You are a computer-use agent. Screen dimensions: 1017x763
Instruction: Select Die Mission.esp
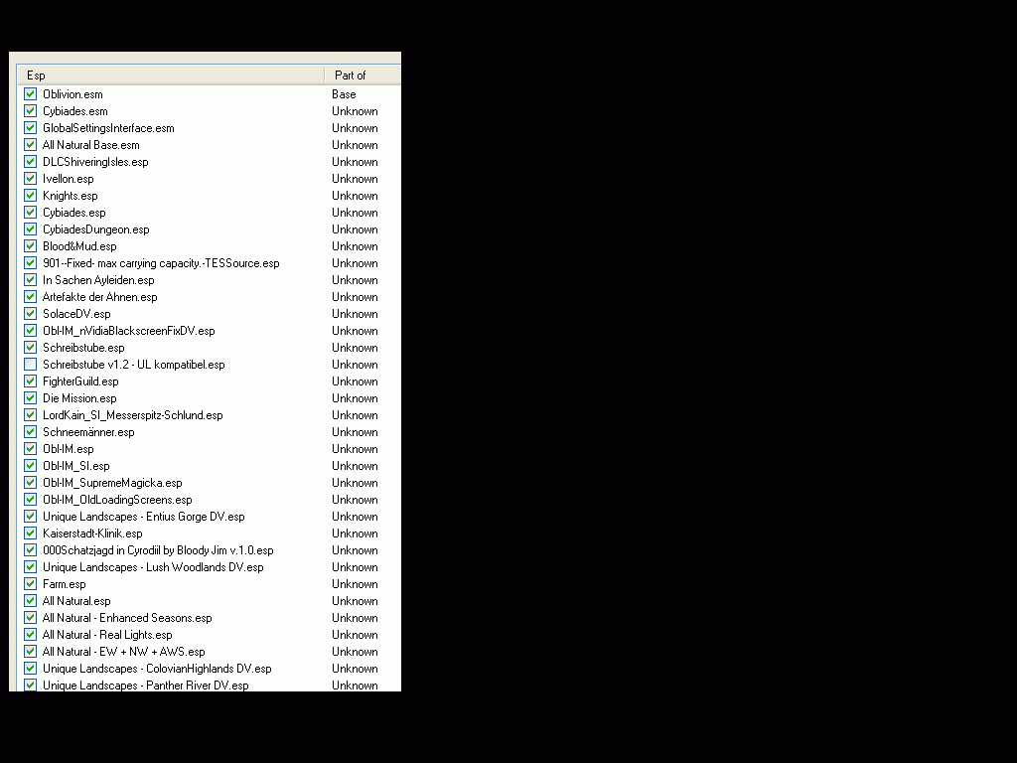pyautogui.click(x=79, y=397)
